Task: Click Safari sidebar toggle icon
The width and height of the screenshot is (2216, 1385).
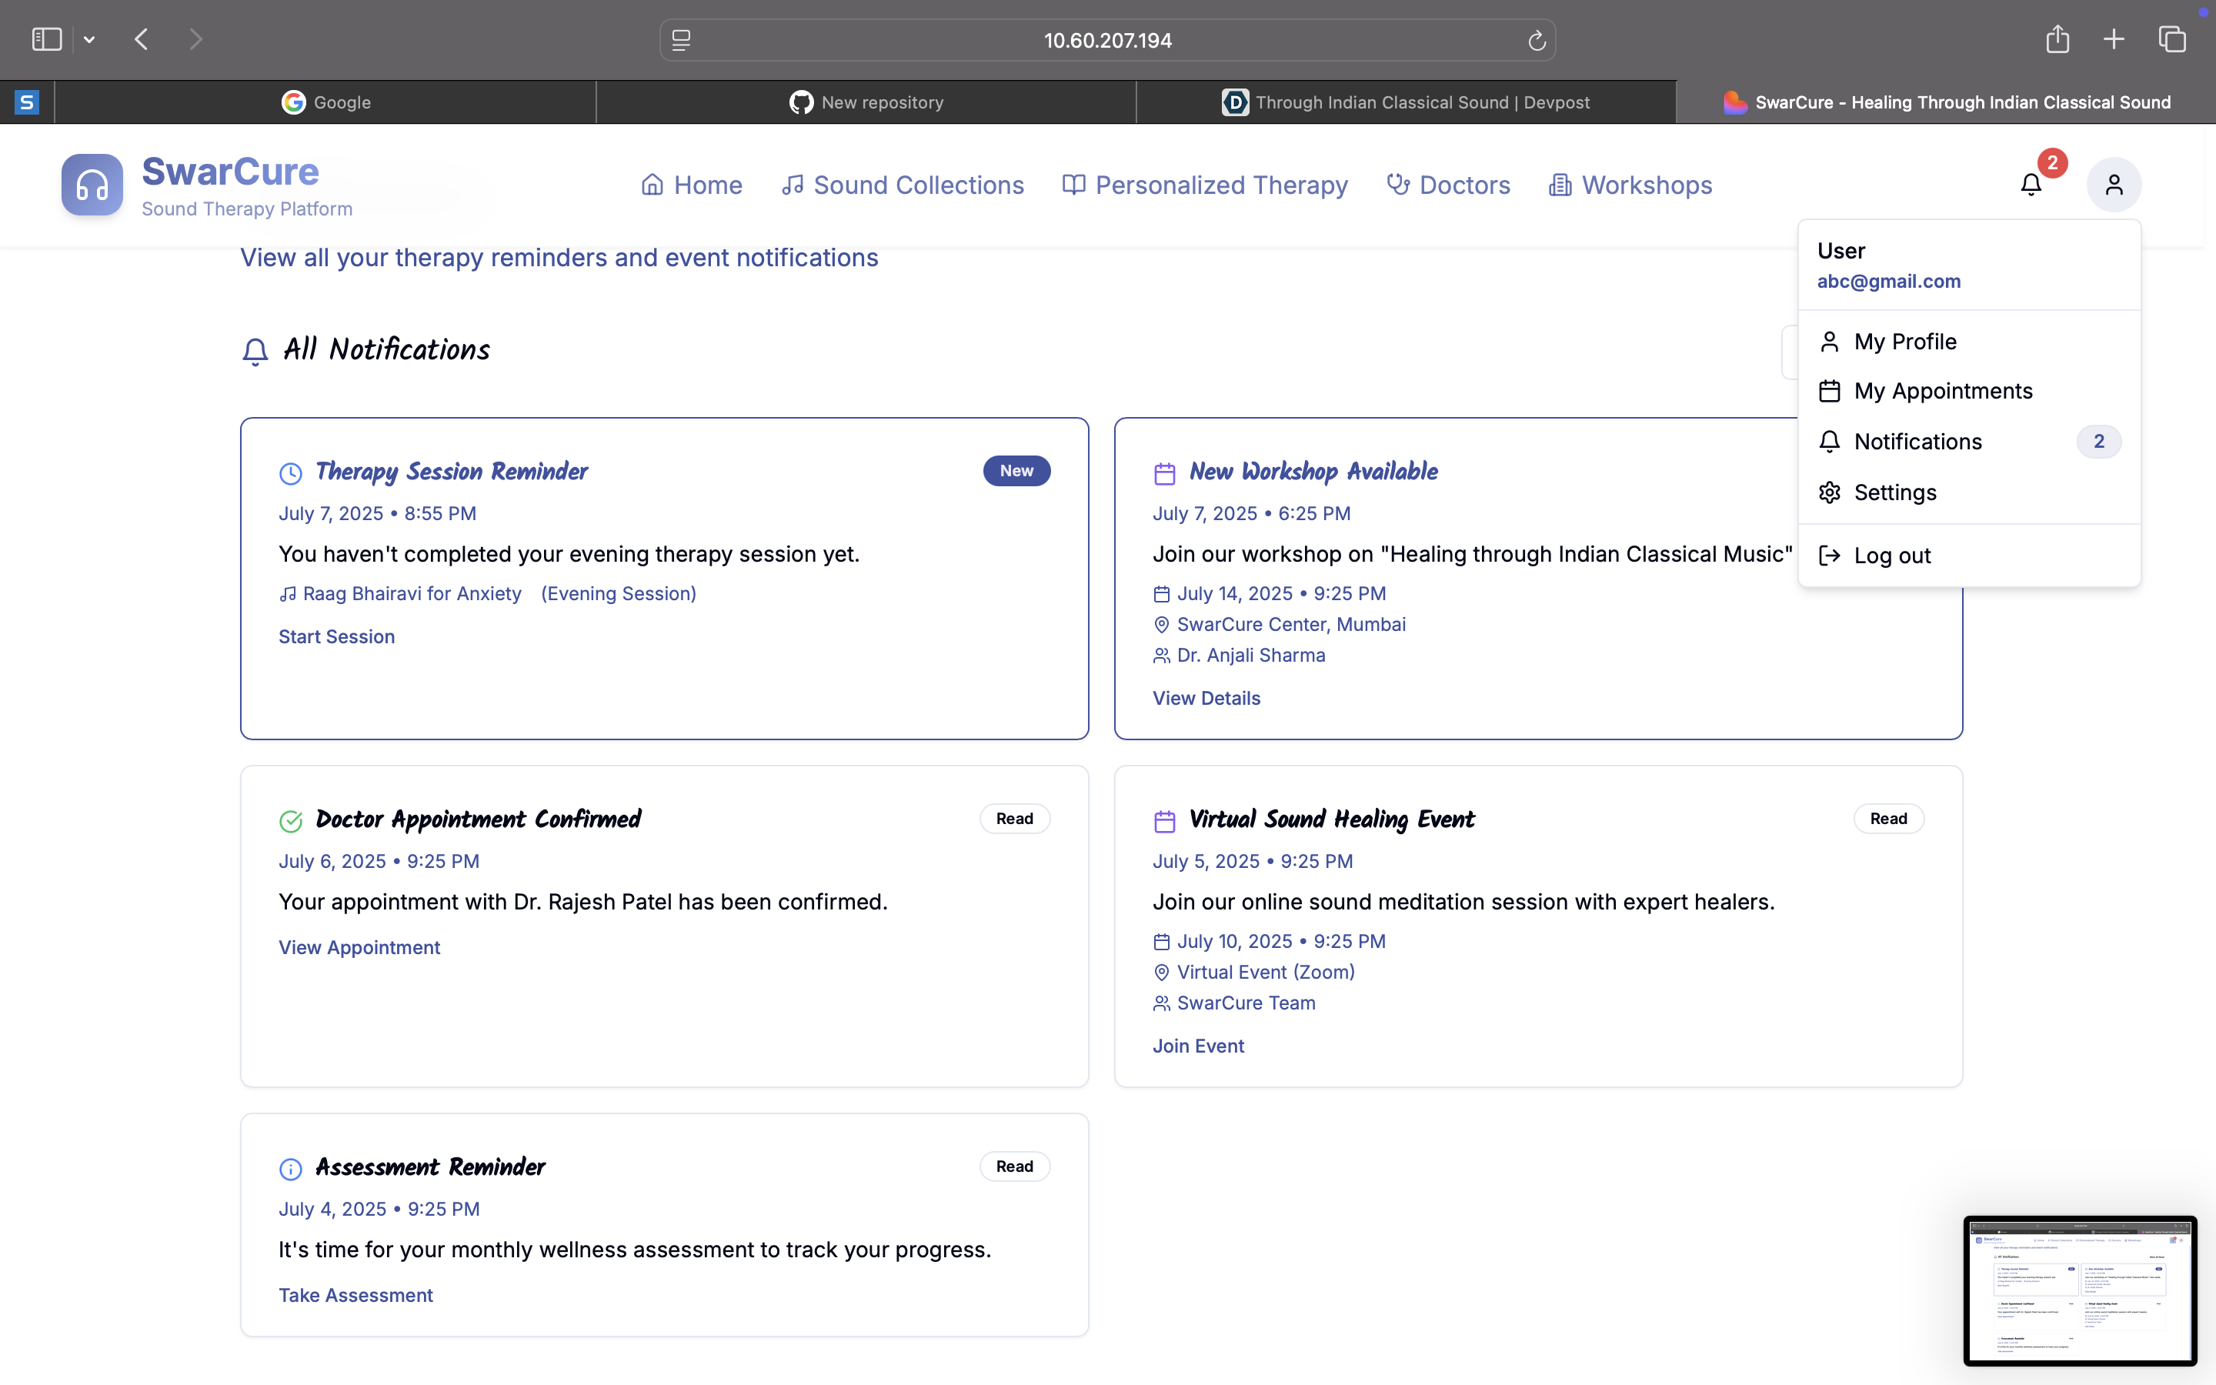Action: click(x=47, y=39)
